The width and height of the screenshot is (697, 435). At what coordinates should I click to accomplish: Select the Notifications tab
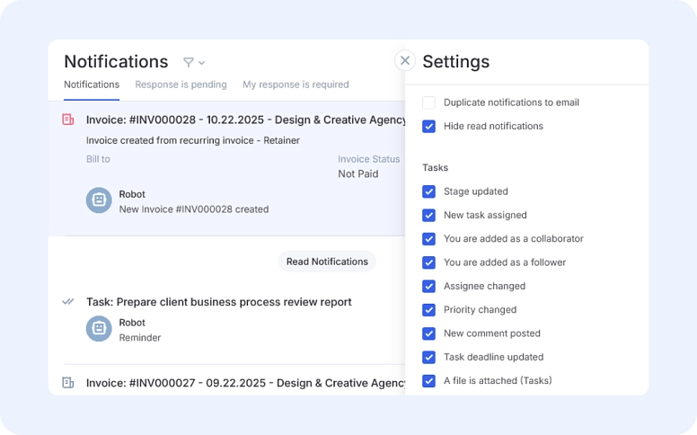pyautogui.click(x=92, y=84)
